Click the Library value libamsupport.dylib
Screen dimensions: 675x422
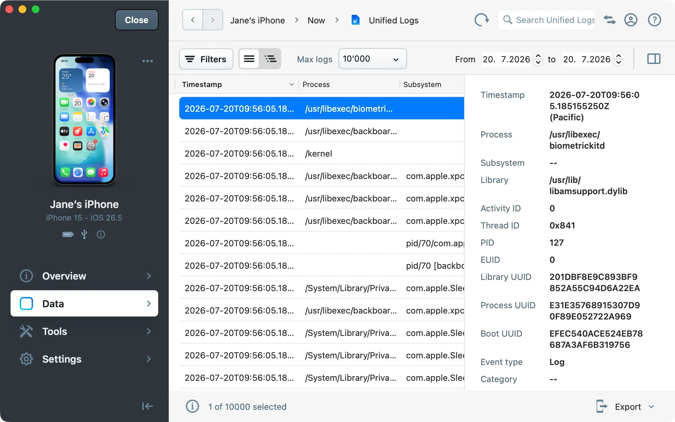pos(588,186)
